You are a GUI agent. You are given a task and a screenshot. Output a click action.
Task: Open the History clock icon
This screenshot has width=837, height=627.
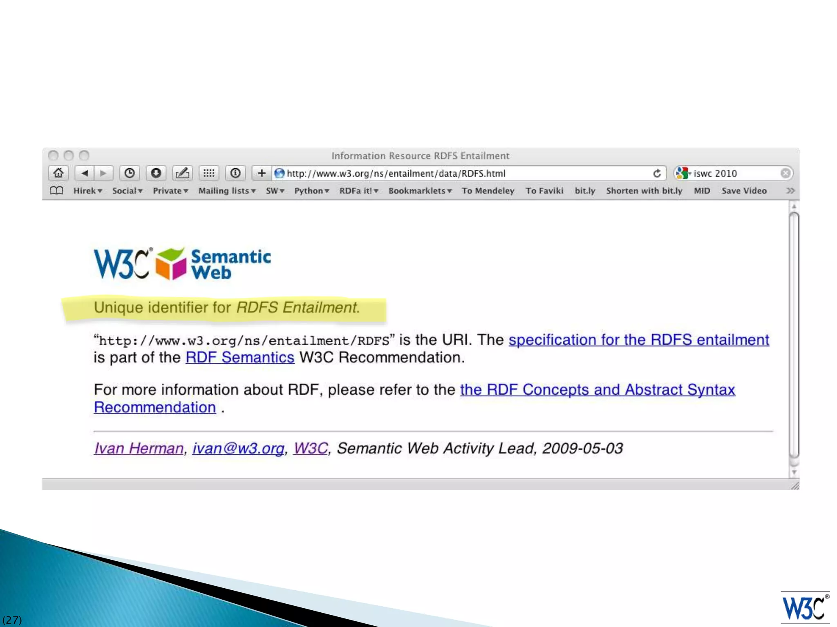(x=130, y=173)
